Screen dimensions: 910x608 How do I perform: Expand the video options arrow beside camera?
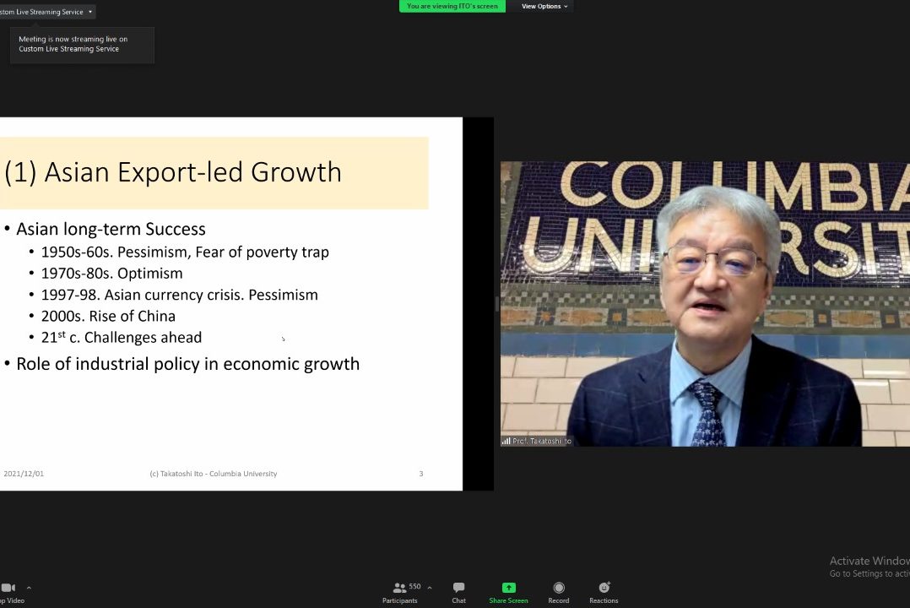click(29, 588)
